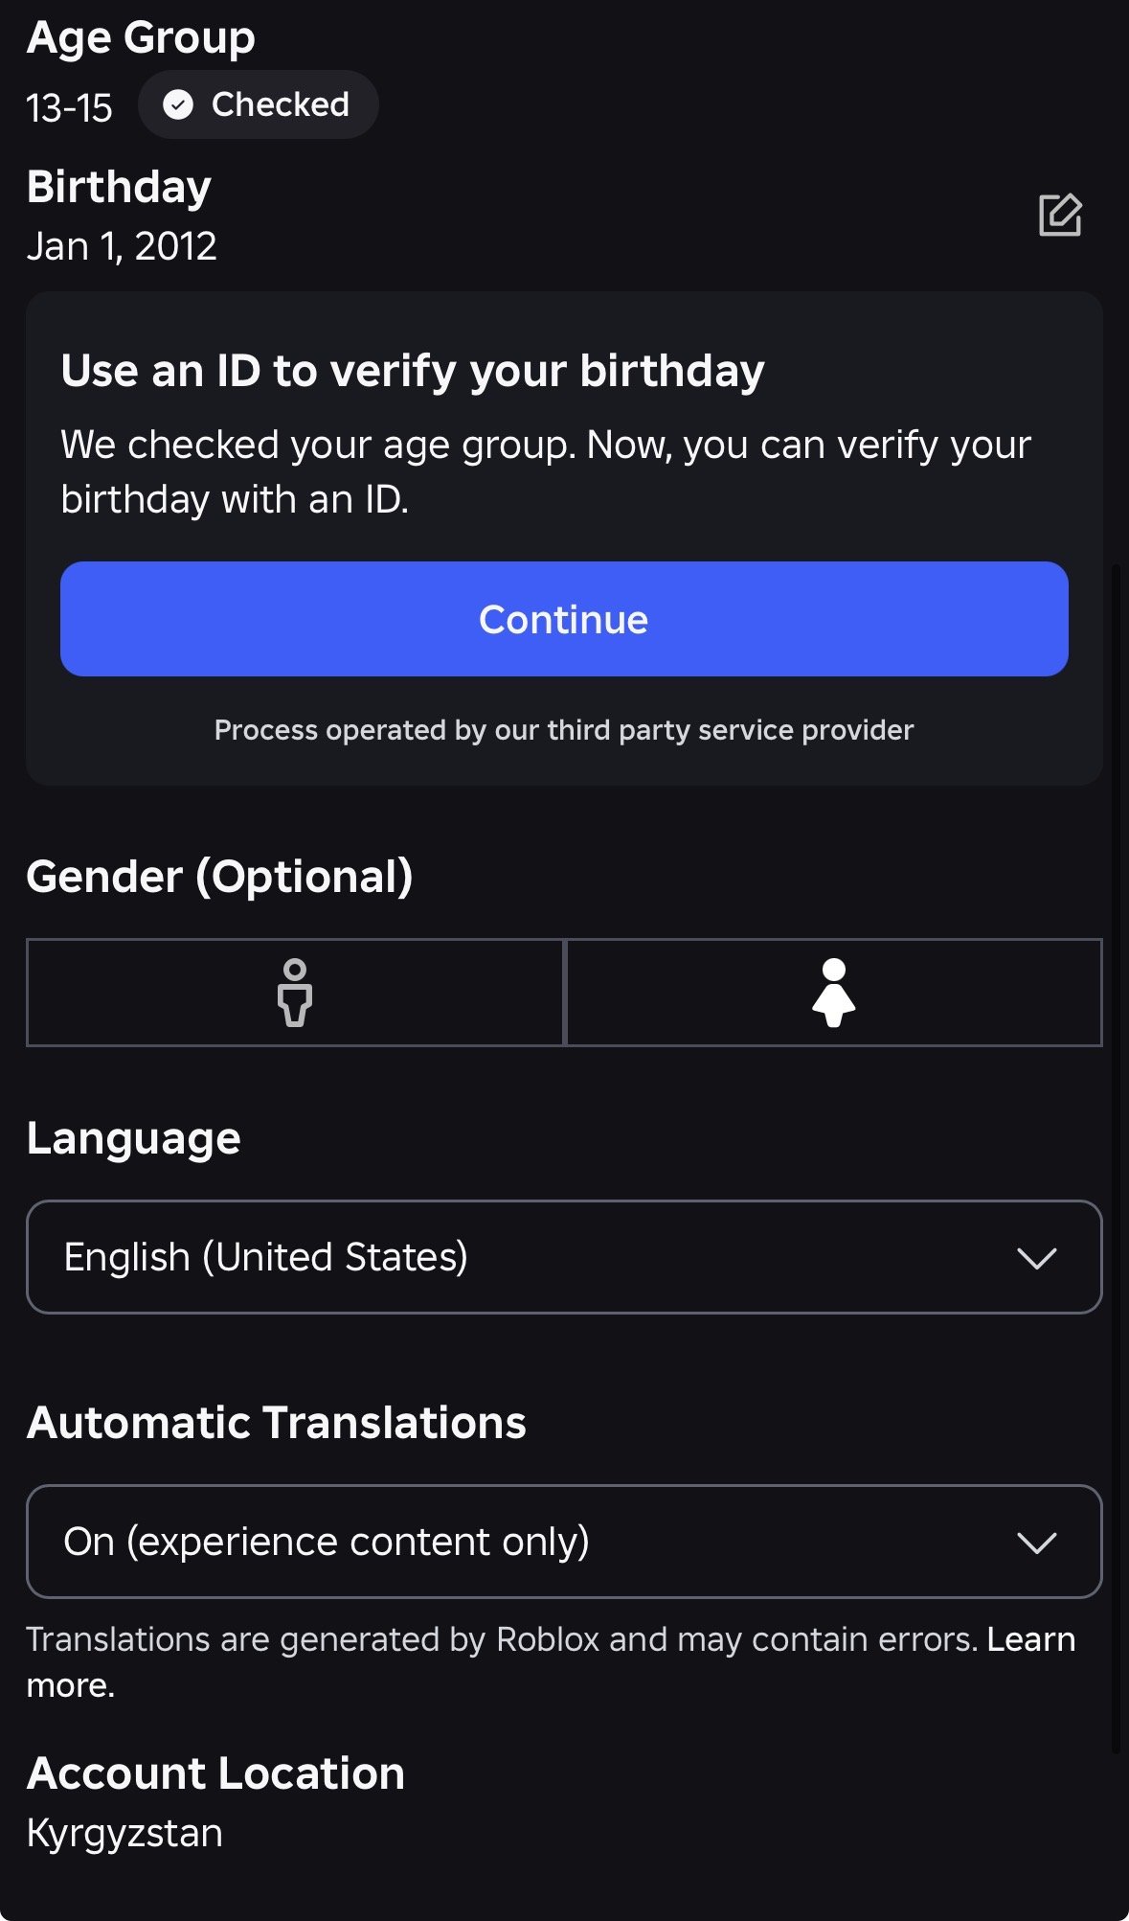
Task: Click the Kyrgyzstan account location text
Action: [124, 1833]
